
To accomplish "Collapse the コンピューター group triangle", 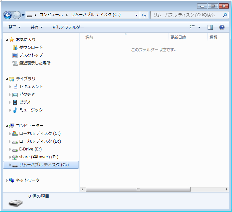I will pyautogui.click(x=7, y=126).
